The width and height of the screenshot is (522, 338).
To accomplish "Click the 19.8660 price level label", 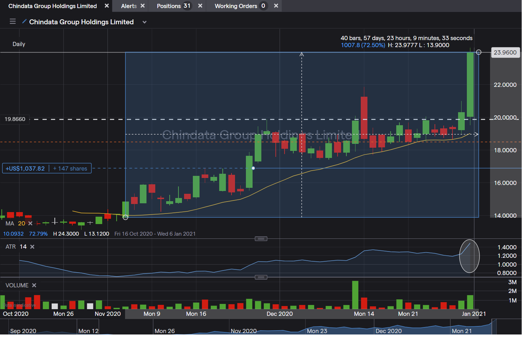I will point(15,119).
